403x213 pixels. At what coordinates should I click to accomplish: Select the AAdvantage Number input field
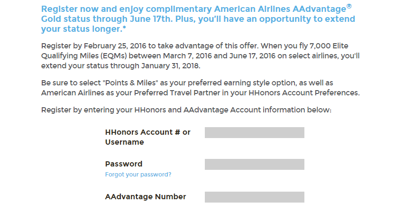(254, 197)
